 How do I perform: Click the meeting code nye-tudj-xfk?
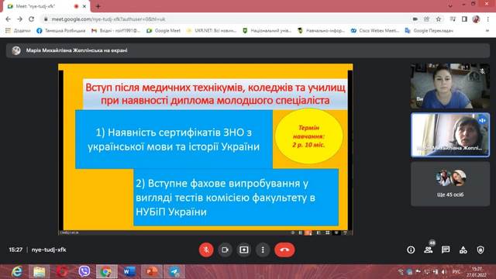[49, 250]
